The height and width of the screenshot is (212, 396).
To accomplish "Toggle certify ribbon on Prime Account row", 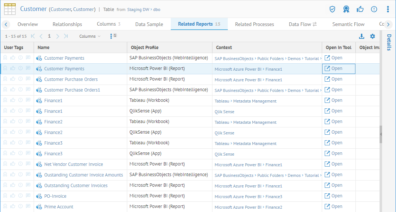I will point(5,207).
